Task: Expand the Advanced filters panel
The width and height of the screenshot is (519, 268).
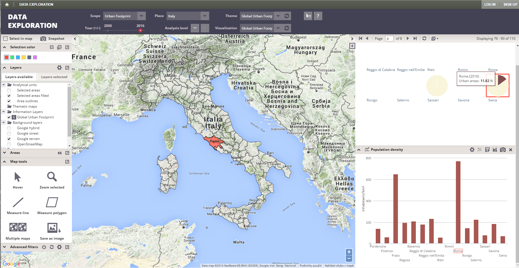Action: (x=5, y=247)
